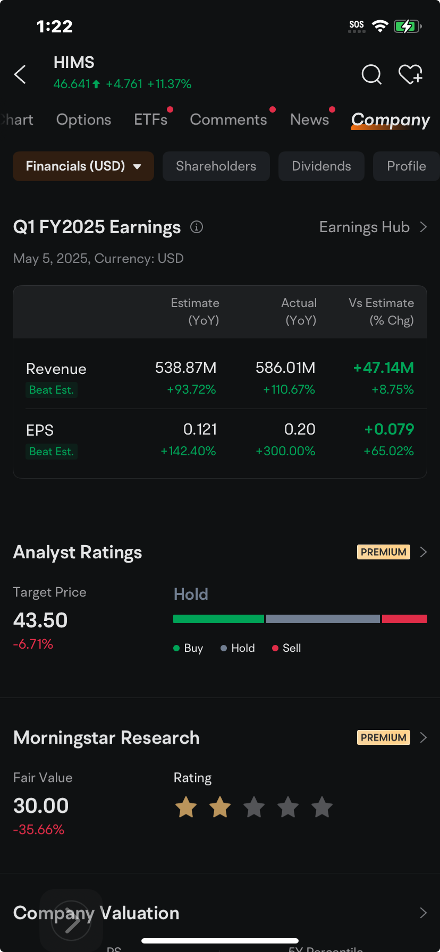This screenshot has height=952, width=440.
Task: Tap the 'May 5, 2025, Currency: USD' line
Action: [98, 259]
